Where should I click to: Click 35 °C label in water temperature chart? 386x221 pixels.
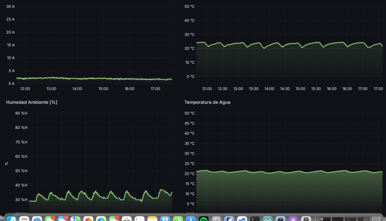(190, 143)
